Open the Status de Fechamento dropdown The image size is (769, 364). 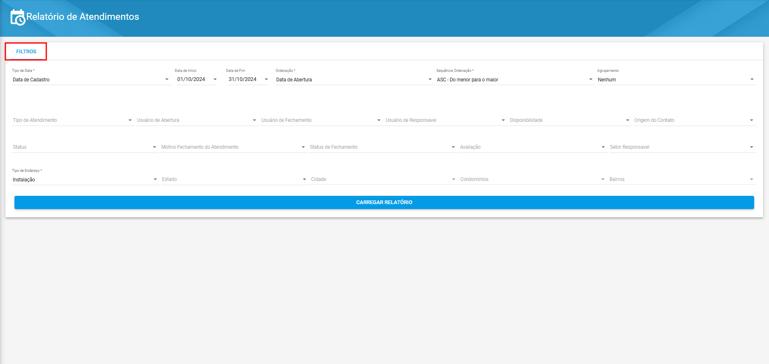pos(383,147)
